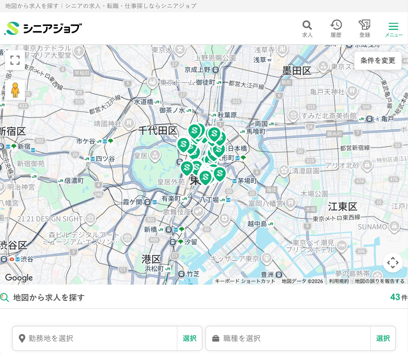Click the シニアジョブ logo

(x=43, y=28)
